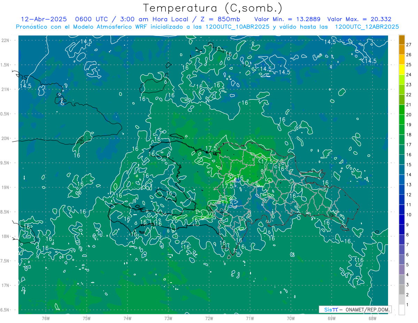This screenshot has height=323, width=418.
Task: Click the '21N' latitude label
Action: (x=5, y=90)
